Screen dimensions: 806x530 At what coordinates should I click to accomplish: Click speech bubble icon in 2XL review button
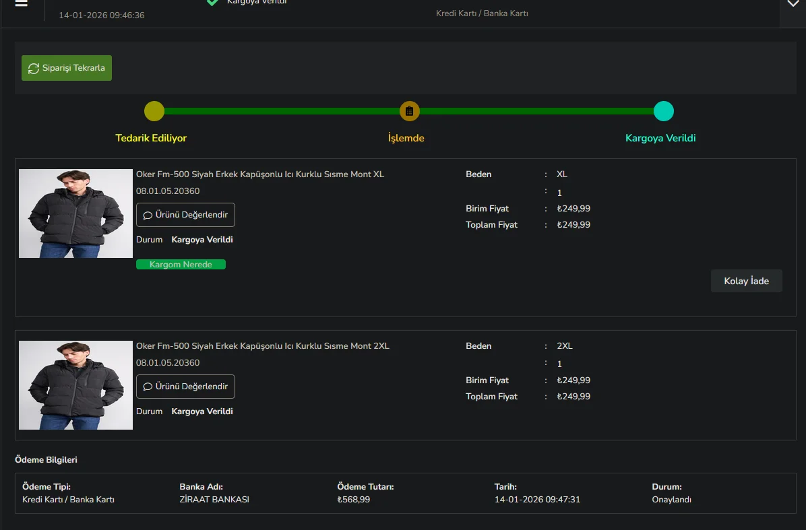click(x=148, y=387)
